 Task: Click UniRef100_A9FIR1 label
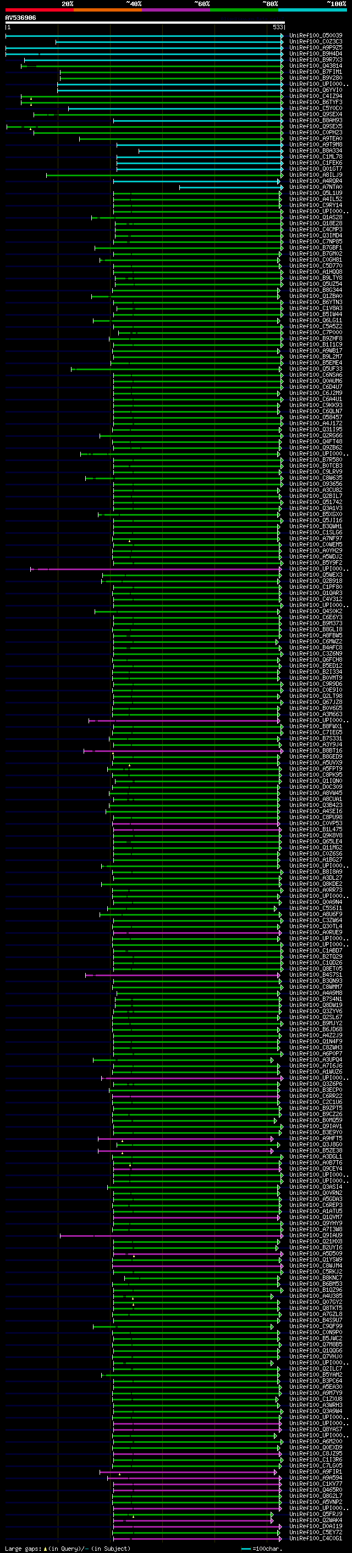tap(316, 1471)
